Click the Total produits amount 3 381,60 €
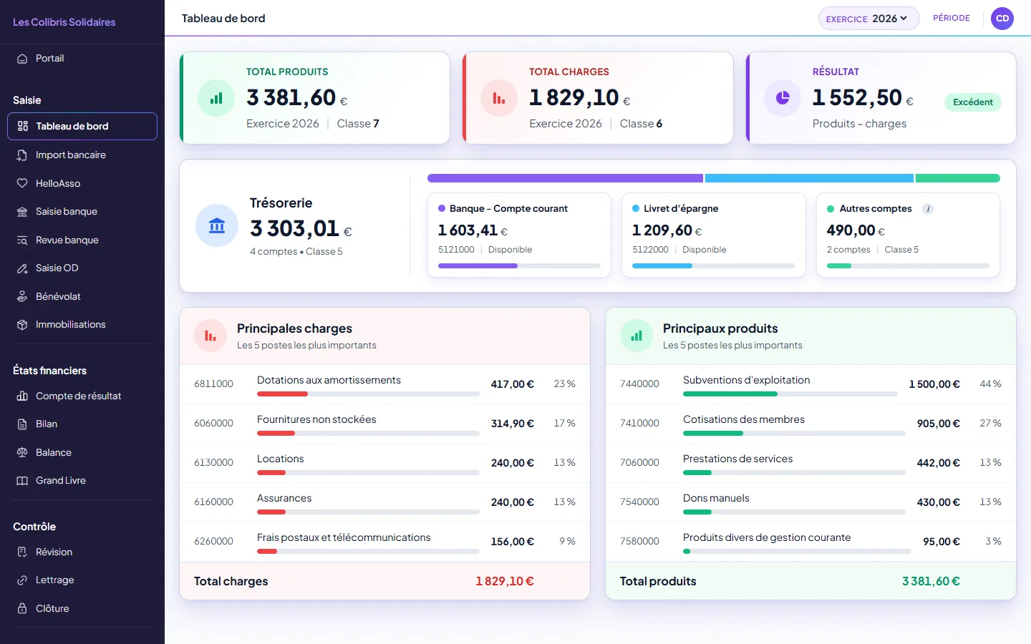The image size is (1031, 644). pyautogui.click(x=931, y=581)
